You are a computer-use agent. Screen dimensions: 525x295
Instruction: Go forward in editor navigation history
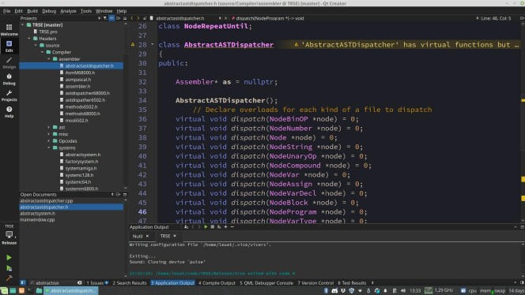point(138,18)
